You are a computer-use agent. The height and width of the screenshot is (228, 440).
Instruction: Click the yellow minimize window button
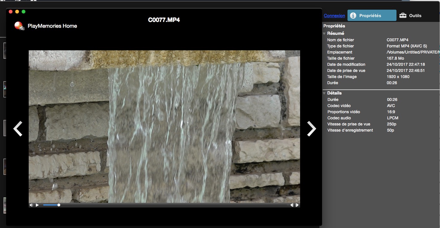[x=17, y=12]
